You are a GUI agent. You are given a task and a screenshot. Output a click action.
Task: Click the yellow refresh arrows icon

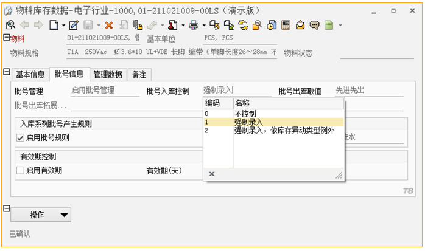[243, 25]
